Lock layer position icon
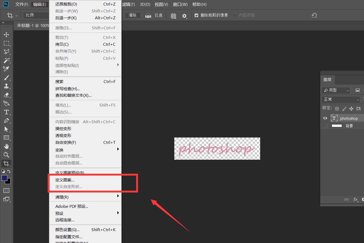 (x=351, y=108)
